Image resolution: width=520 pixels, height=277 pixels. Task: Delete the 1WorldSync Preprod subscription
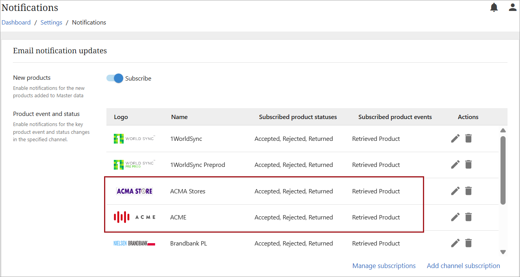click(469, 165)
